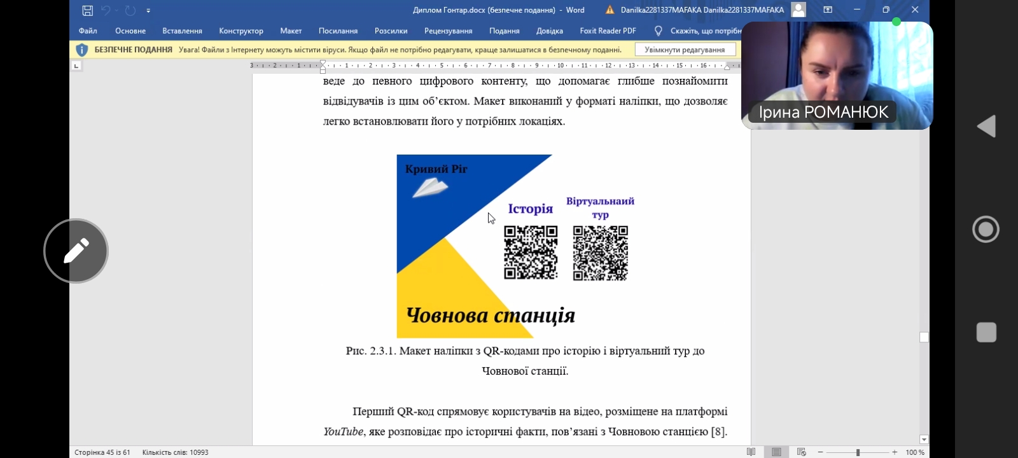This screenshot has width=1018, height=458.
Task: Open the Макет tab
Action: [291, 31]
